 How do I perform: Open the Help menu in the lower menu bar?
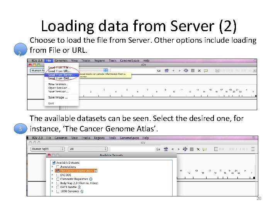146,138
